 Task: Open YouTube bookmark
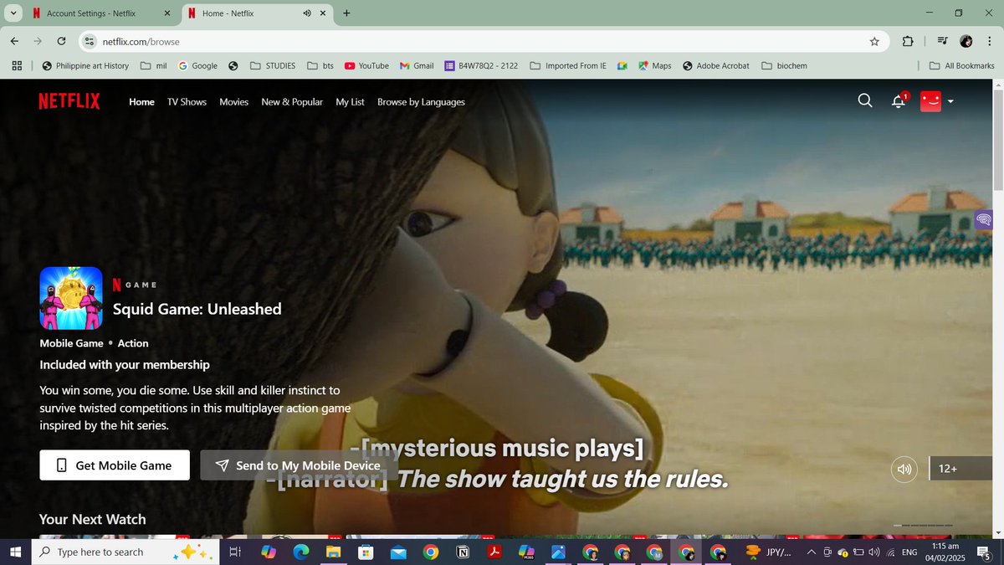[x=366, y=65]
